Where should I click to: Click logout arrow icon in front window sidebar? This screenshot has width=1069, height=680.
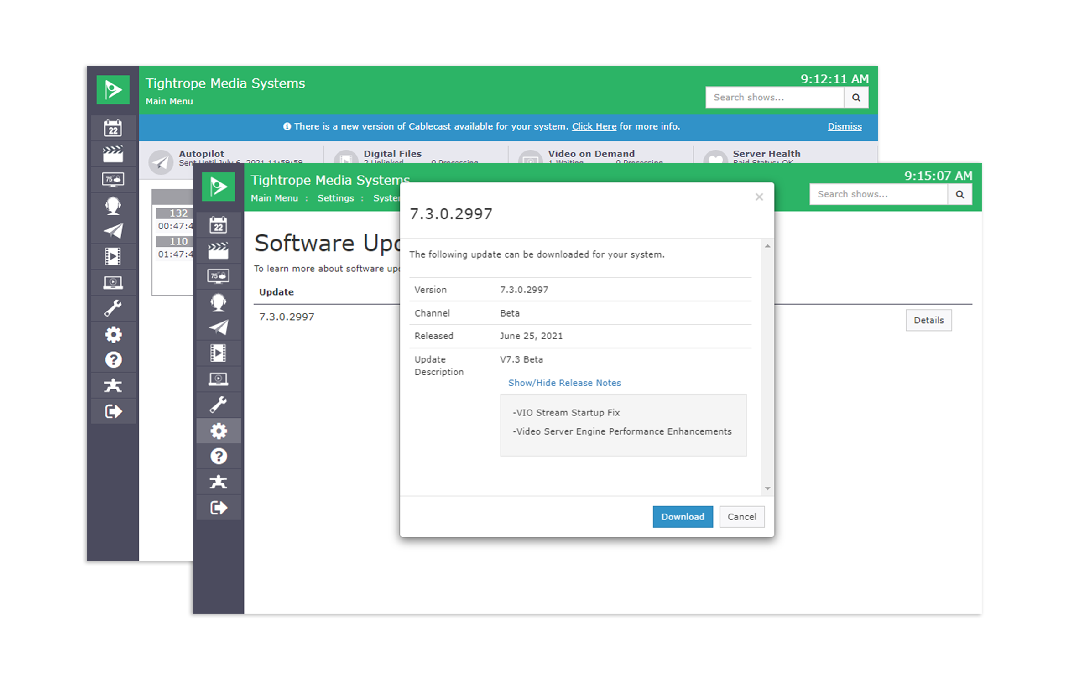coord(219,508)
